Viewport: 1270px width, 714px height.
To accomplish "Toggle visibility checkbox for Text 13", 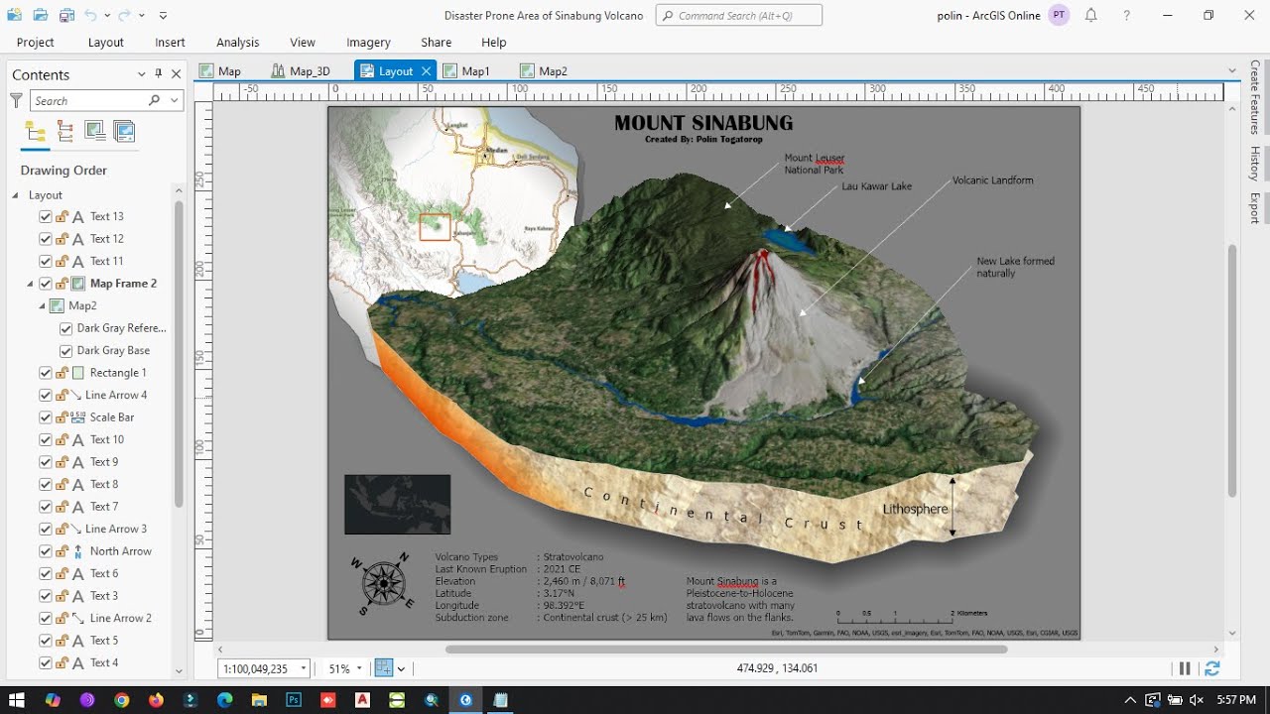I will tap(45, 216).
